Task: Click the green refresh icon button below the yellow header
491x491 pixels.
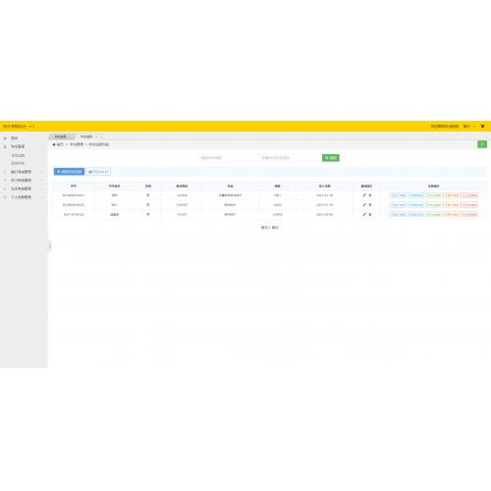Action: tap(482, 144)
